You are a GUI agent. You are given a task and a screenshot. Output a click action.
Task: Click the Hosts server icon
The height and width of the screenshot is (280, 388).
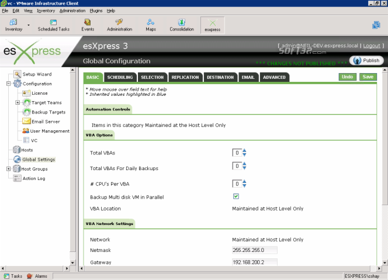click(16, 150)
